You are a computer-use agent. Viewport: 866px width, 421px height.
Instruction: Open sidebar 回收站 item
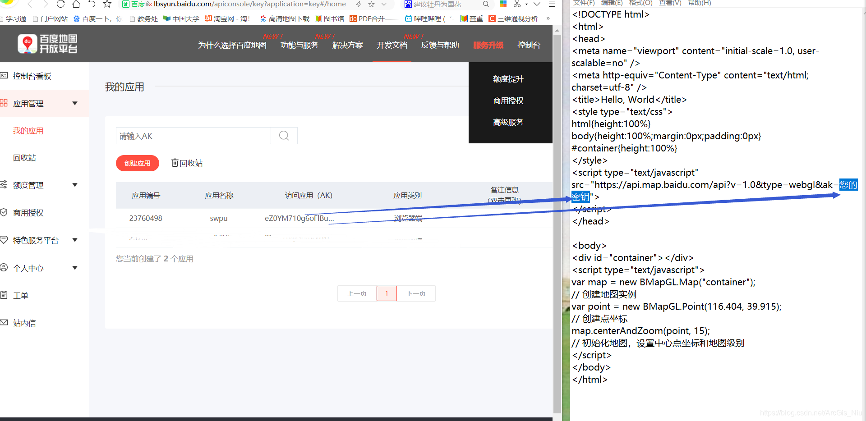click(24, 158)
